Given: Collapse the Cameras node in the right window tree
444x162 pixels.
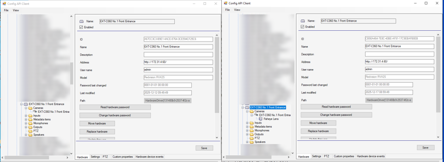Looking at the screenshot, I should pos(247,111).
